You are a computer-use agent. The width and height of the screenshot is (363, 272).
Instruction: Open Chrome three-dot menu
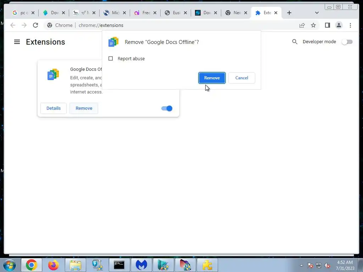[x=350, y=25]
